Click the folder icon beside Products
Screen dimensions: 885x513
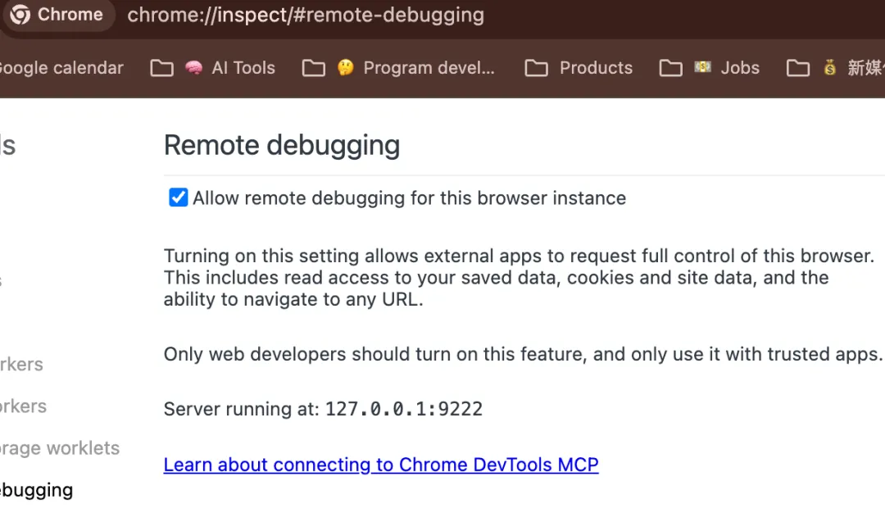[x=536, y=68]
